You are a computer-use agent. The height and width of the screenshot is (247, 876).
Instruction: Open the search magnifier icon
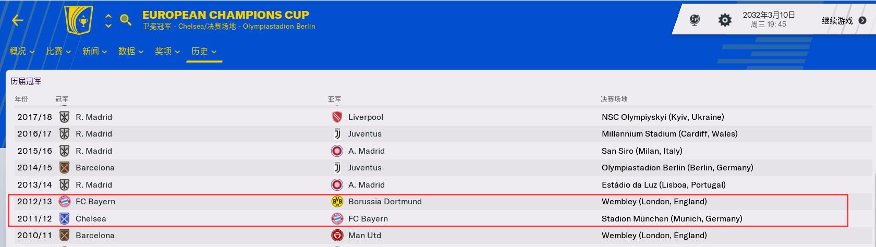[126, 20]
